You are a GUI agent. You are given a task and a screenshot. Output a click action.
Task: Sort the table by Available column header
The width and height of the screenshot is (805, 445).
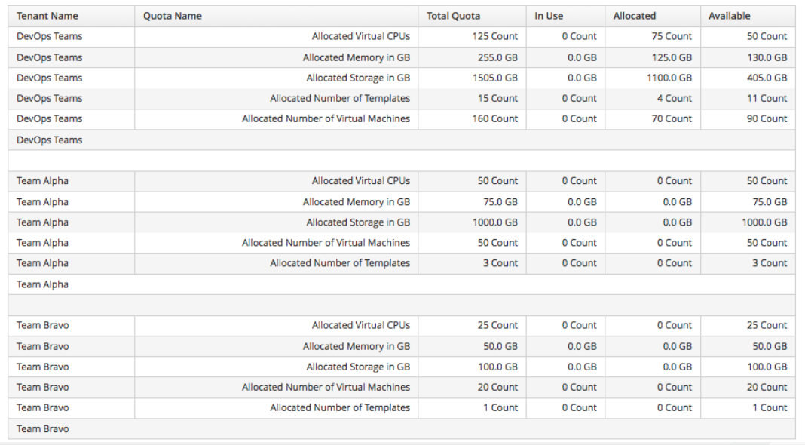(729, 16)
